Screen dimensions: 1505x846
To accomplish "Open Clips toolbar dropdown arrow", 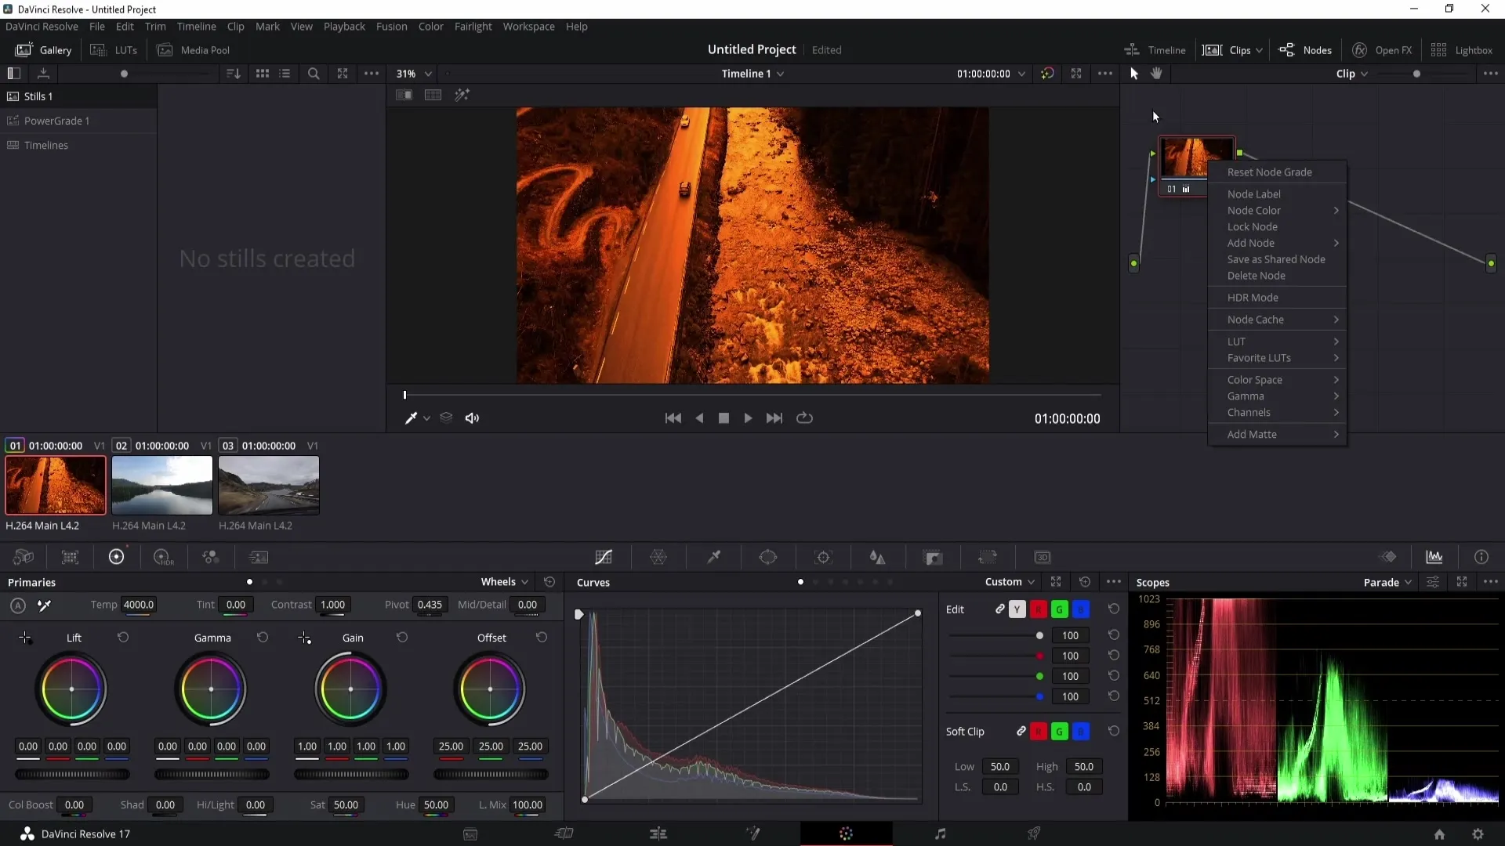I will pos(1259,50).
